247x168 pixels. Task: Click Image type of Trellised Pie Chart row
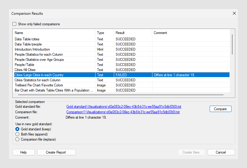click(105, 85)
